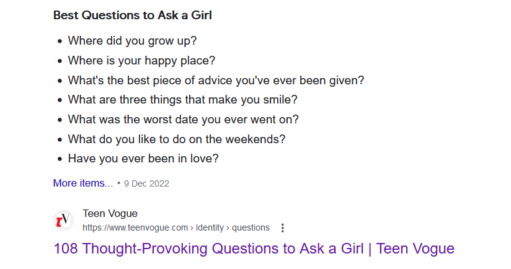Click the bullet before What are three things
The width and height of the screenshot is (511, 269).
click(60, 100)
